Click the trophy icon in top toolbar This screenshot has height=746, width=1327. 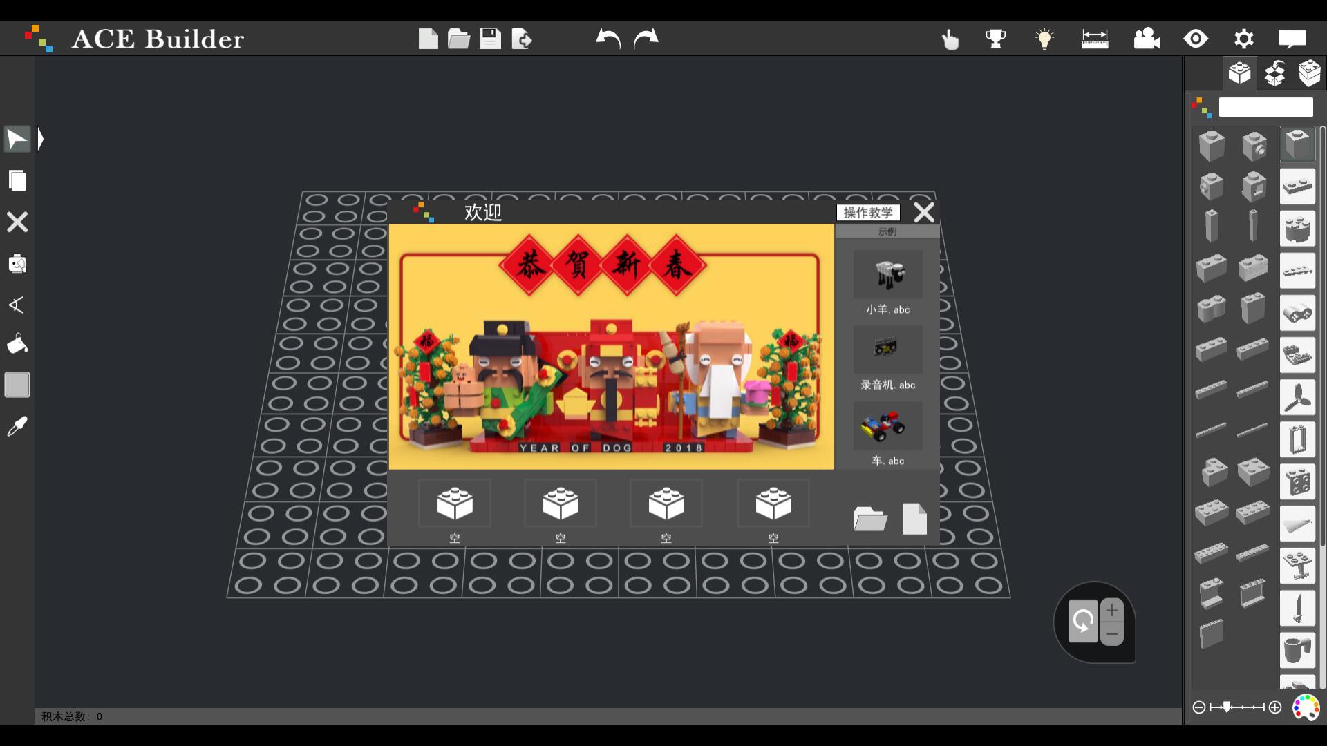tap(995, 39)
